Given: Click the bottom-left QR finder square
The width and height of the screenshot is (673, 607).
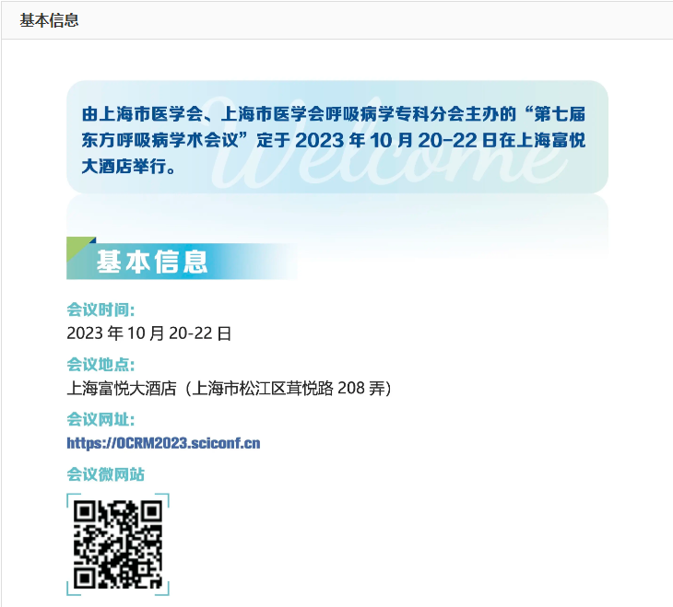Looking at the screenshot, I should tap(85, 578).
